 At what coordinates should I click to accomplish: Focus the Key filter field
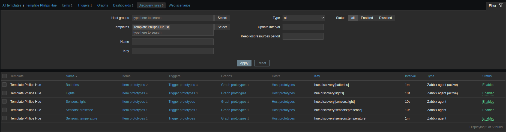pos(173,51)
